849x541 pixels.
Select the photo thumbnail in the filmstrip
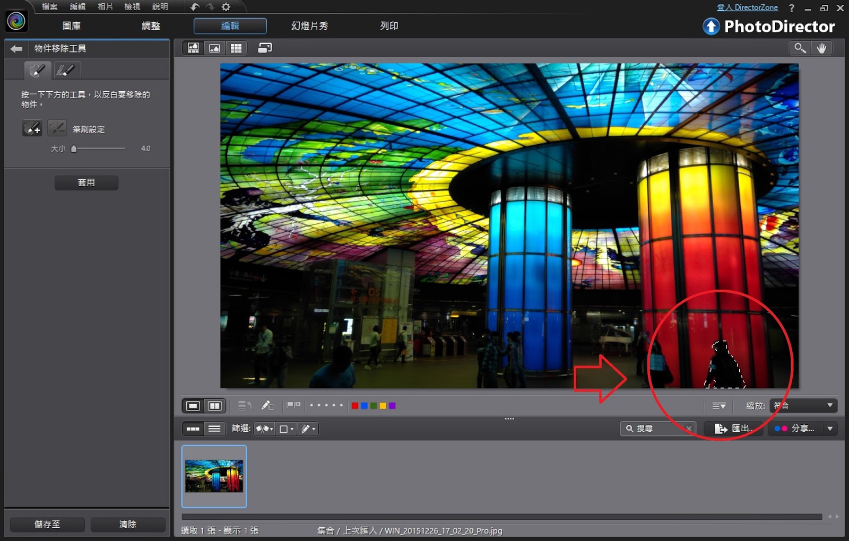[214, 476]
